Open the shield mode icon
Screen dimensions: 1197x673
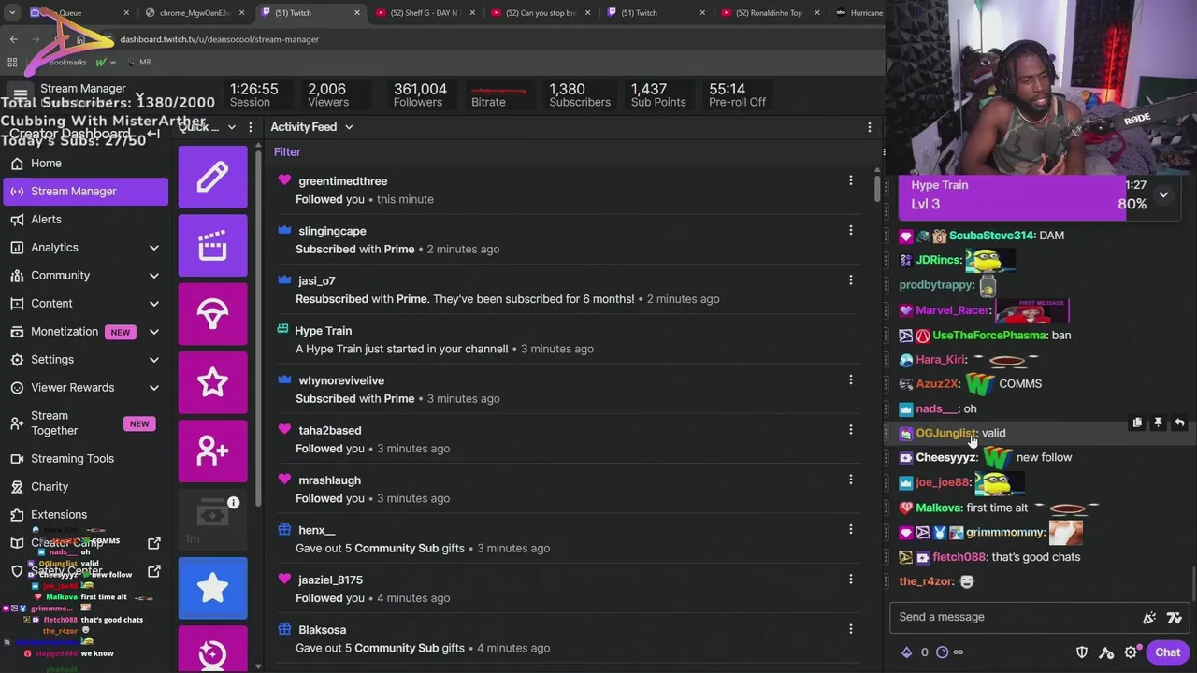coord(1082,652)
